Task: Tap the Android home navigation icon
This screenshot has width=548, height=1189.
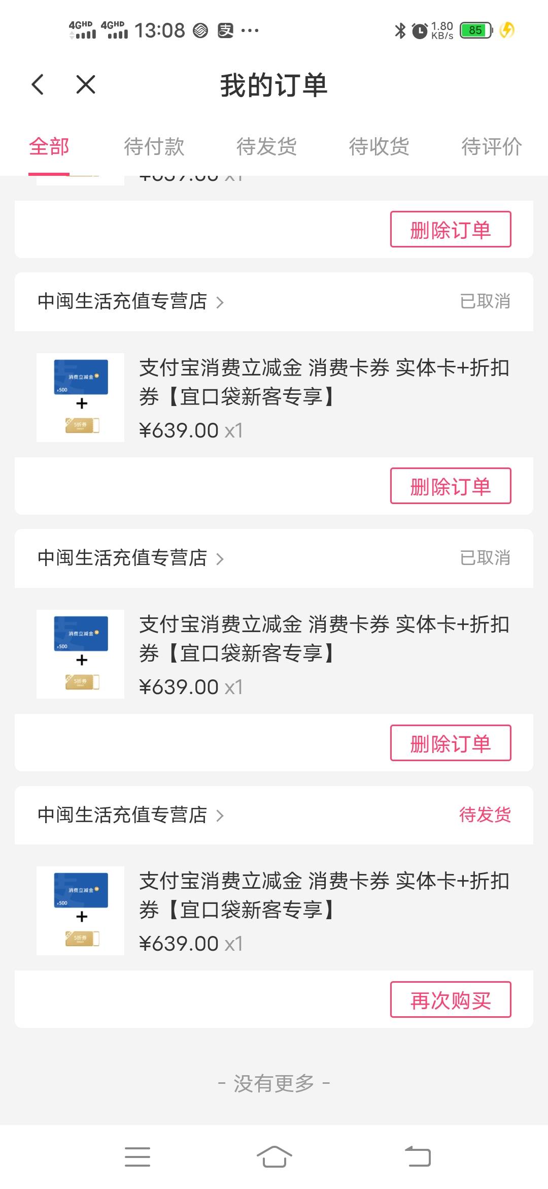Action: [274, 1156]
